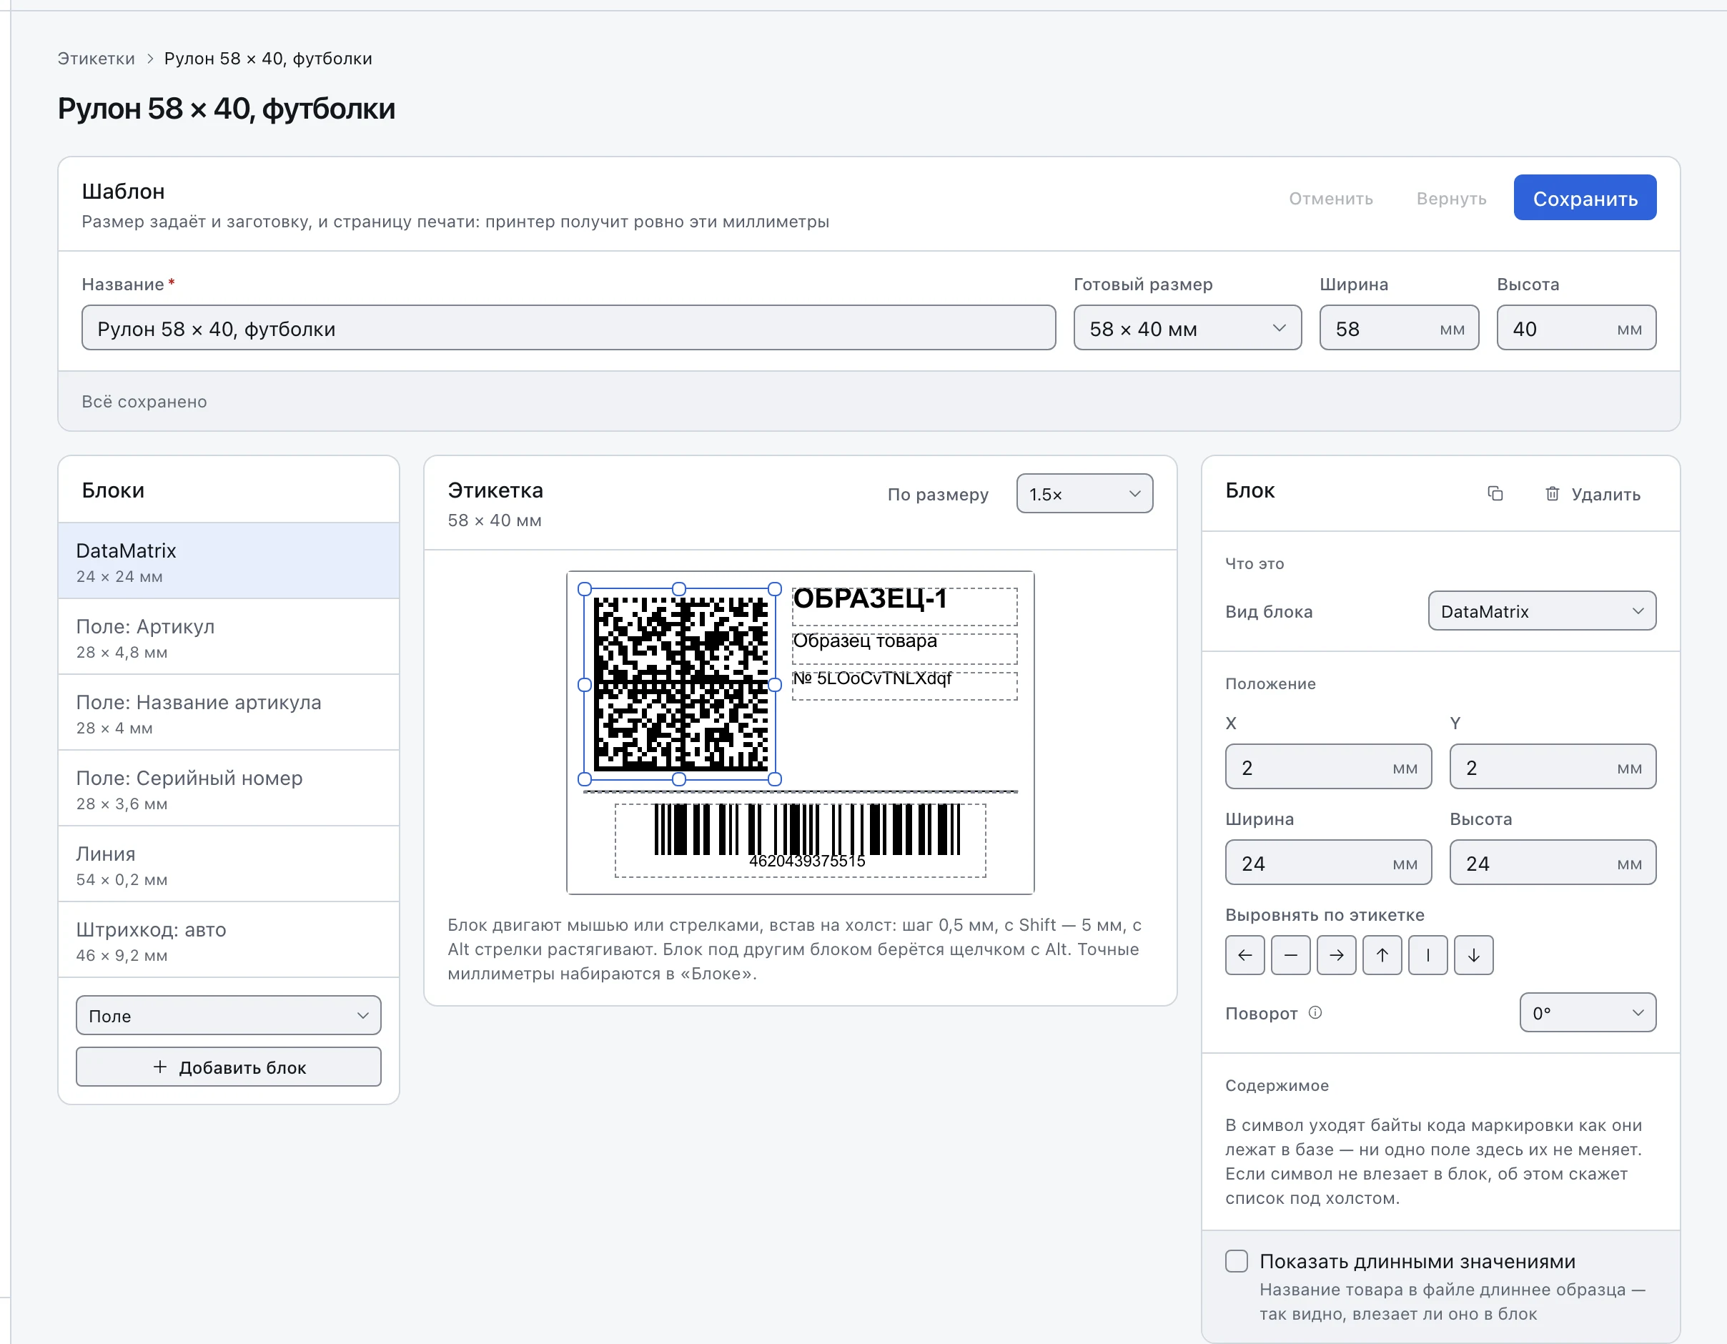The width and height of the screenshot is (1727, 1344).
Task: Click the Всё сохранено status text
Action: click(144, 402)
